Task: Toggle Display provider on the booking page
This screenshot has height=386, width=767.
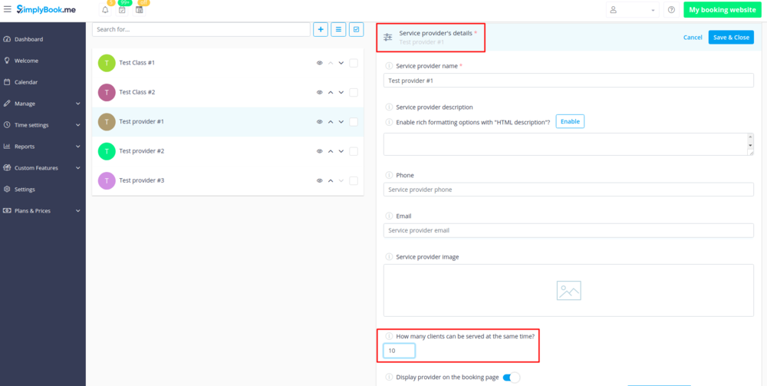Action: 511,378
